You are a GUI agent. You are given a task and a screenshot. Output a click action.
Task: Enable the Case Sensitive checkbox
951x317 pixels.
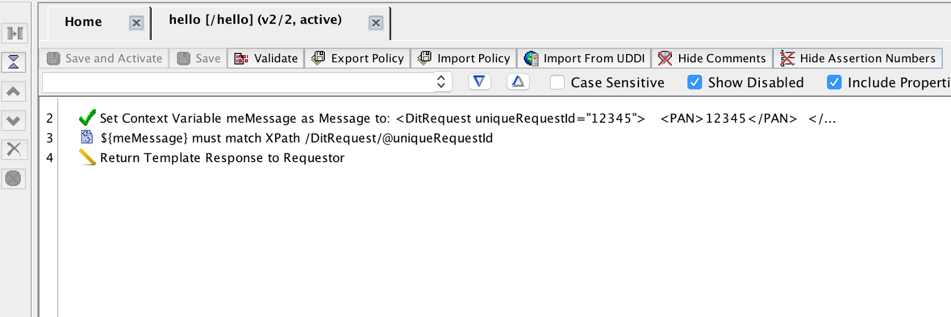(x=557, y=83)
